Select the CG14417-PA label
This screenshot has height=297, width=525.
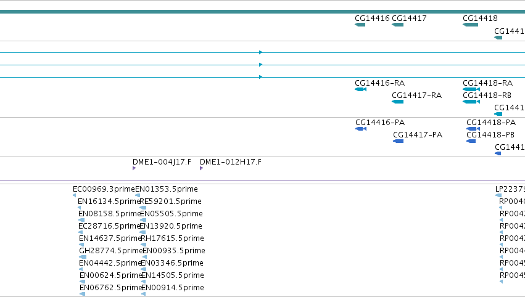click(x=418, y=135)
